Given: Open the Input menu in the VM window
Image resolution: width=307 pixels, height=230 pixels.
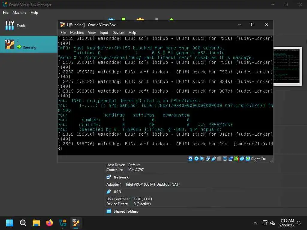Looking at the screenshot, I should [x=104, y=33].
